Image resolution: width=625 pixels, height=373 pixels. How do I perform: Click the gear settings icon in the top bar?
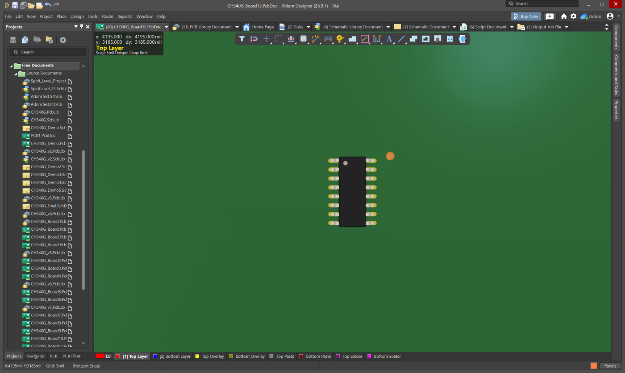click(x=574, y=17)
